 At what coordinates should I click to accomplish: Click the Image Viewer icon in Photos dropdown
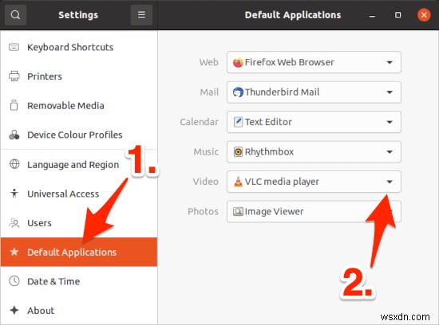[238, 212]
